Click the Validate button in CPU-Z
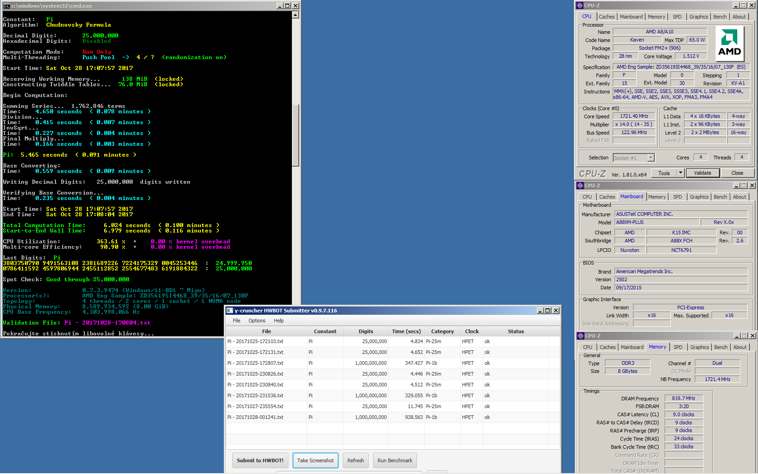The width and height of the screenshot is (758, 474). click(703, 173)
